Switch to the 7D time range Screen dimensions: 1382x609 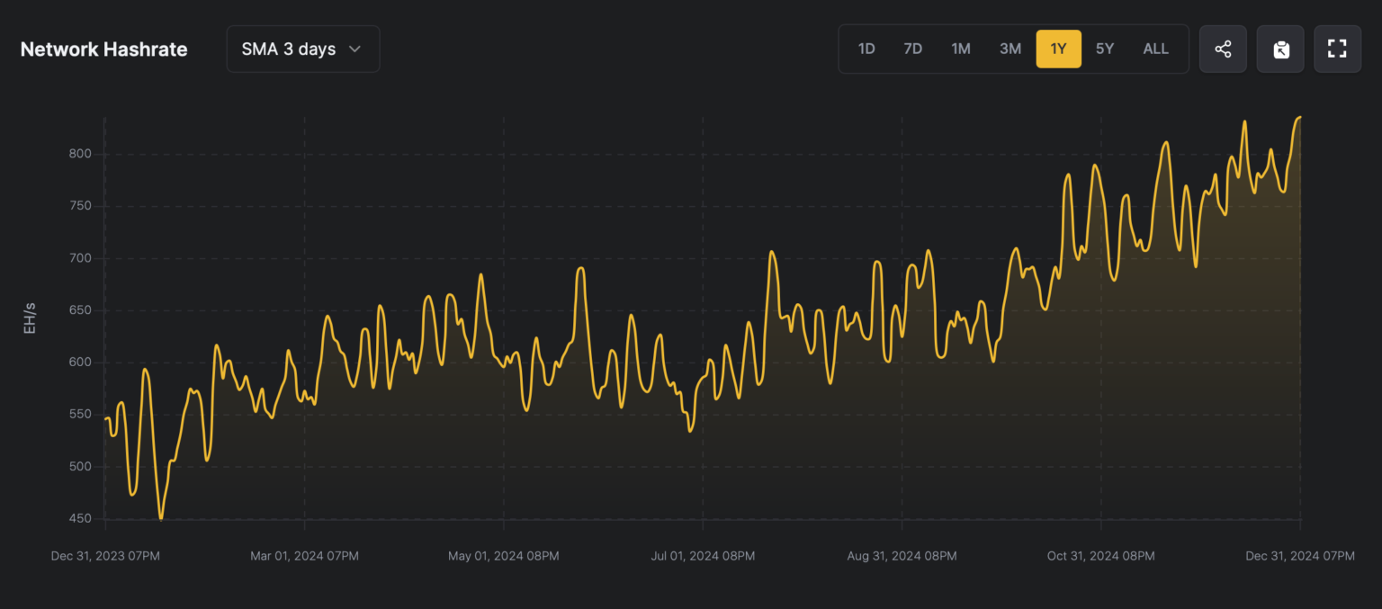[x=912, y=49]
